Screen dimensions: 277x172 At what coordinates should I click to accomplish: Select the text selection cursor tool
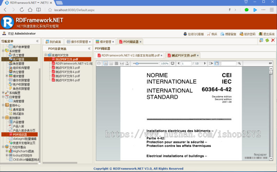click(x=211, y=63)
